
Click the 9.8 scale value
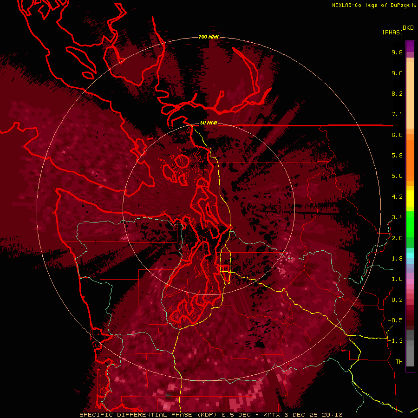click(397, 52)
